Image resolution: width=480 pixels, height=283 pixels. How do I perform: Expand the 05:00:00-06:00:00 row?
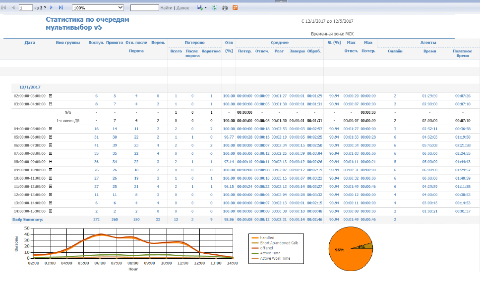[51, 137]
